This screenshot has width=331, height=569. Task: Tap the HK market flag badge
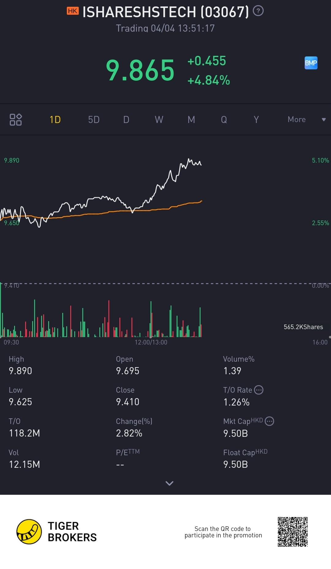73,11
